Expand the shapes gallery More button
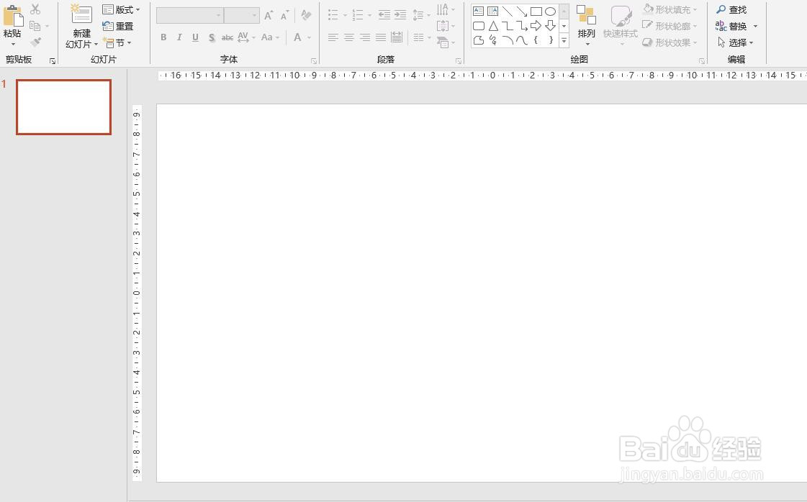Image resolution: width=807 pixels, height=502 pixels. point(564,40)
